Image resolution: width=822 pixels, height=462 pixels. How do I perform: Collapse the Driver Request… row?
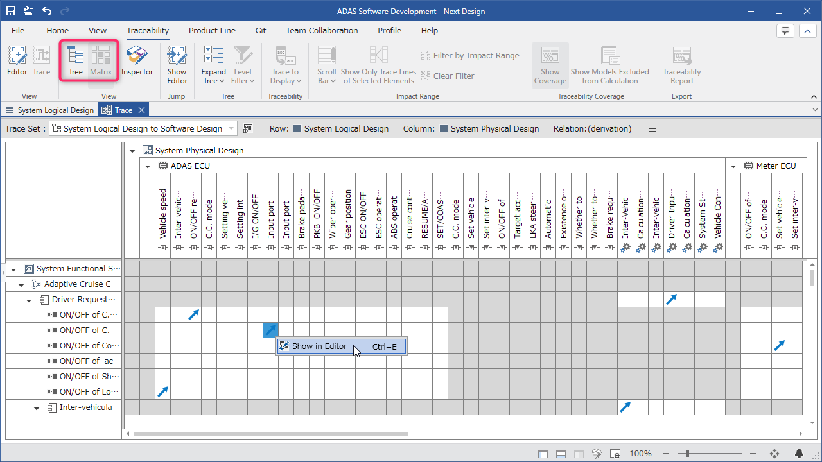29,300
